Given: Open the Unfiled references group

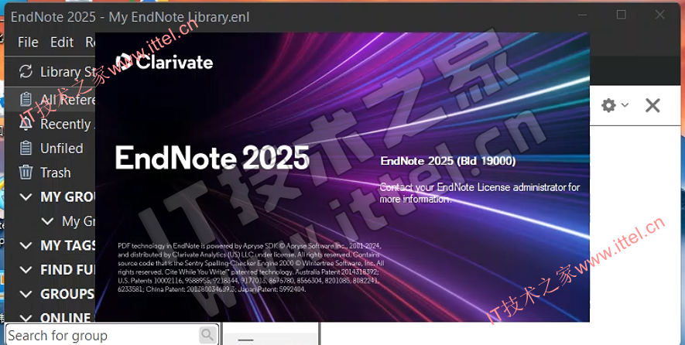Looking at the screenshot, I should point(62,149).
